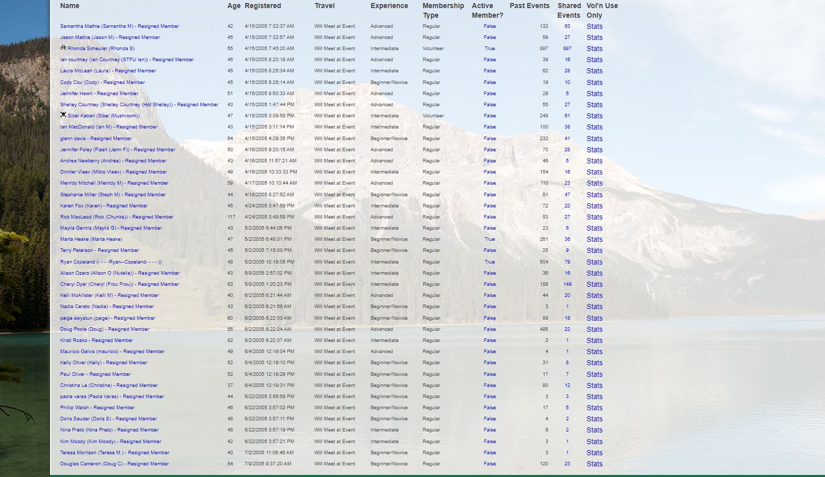The height and width of the screenshot is (477, 825).
Task: View Stats for Kristi Rosko
Action: (594, 340)
